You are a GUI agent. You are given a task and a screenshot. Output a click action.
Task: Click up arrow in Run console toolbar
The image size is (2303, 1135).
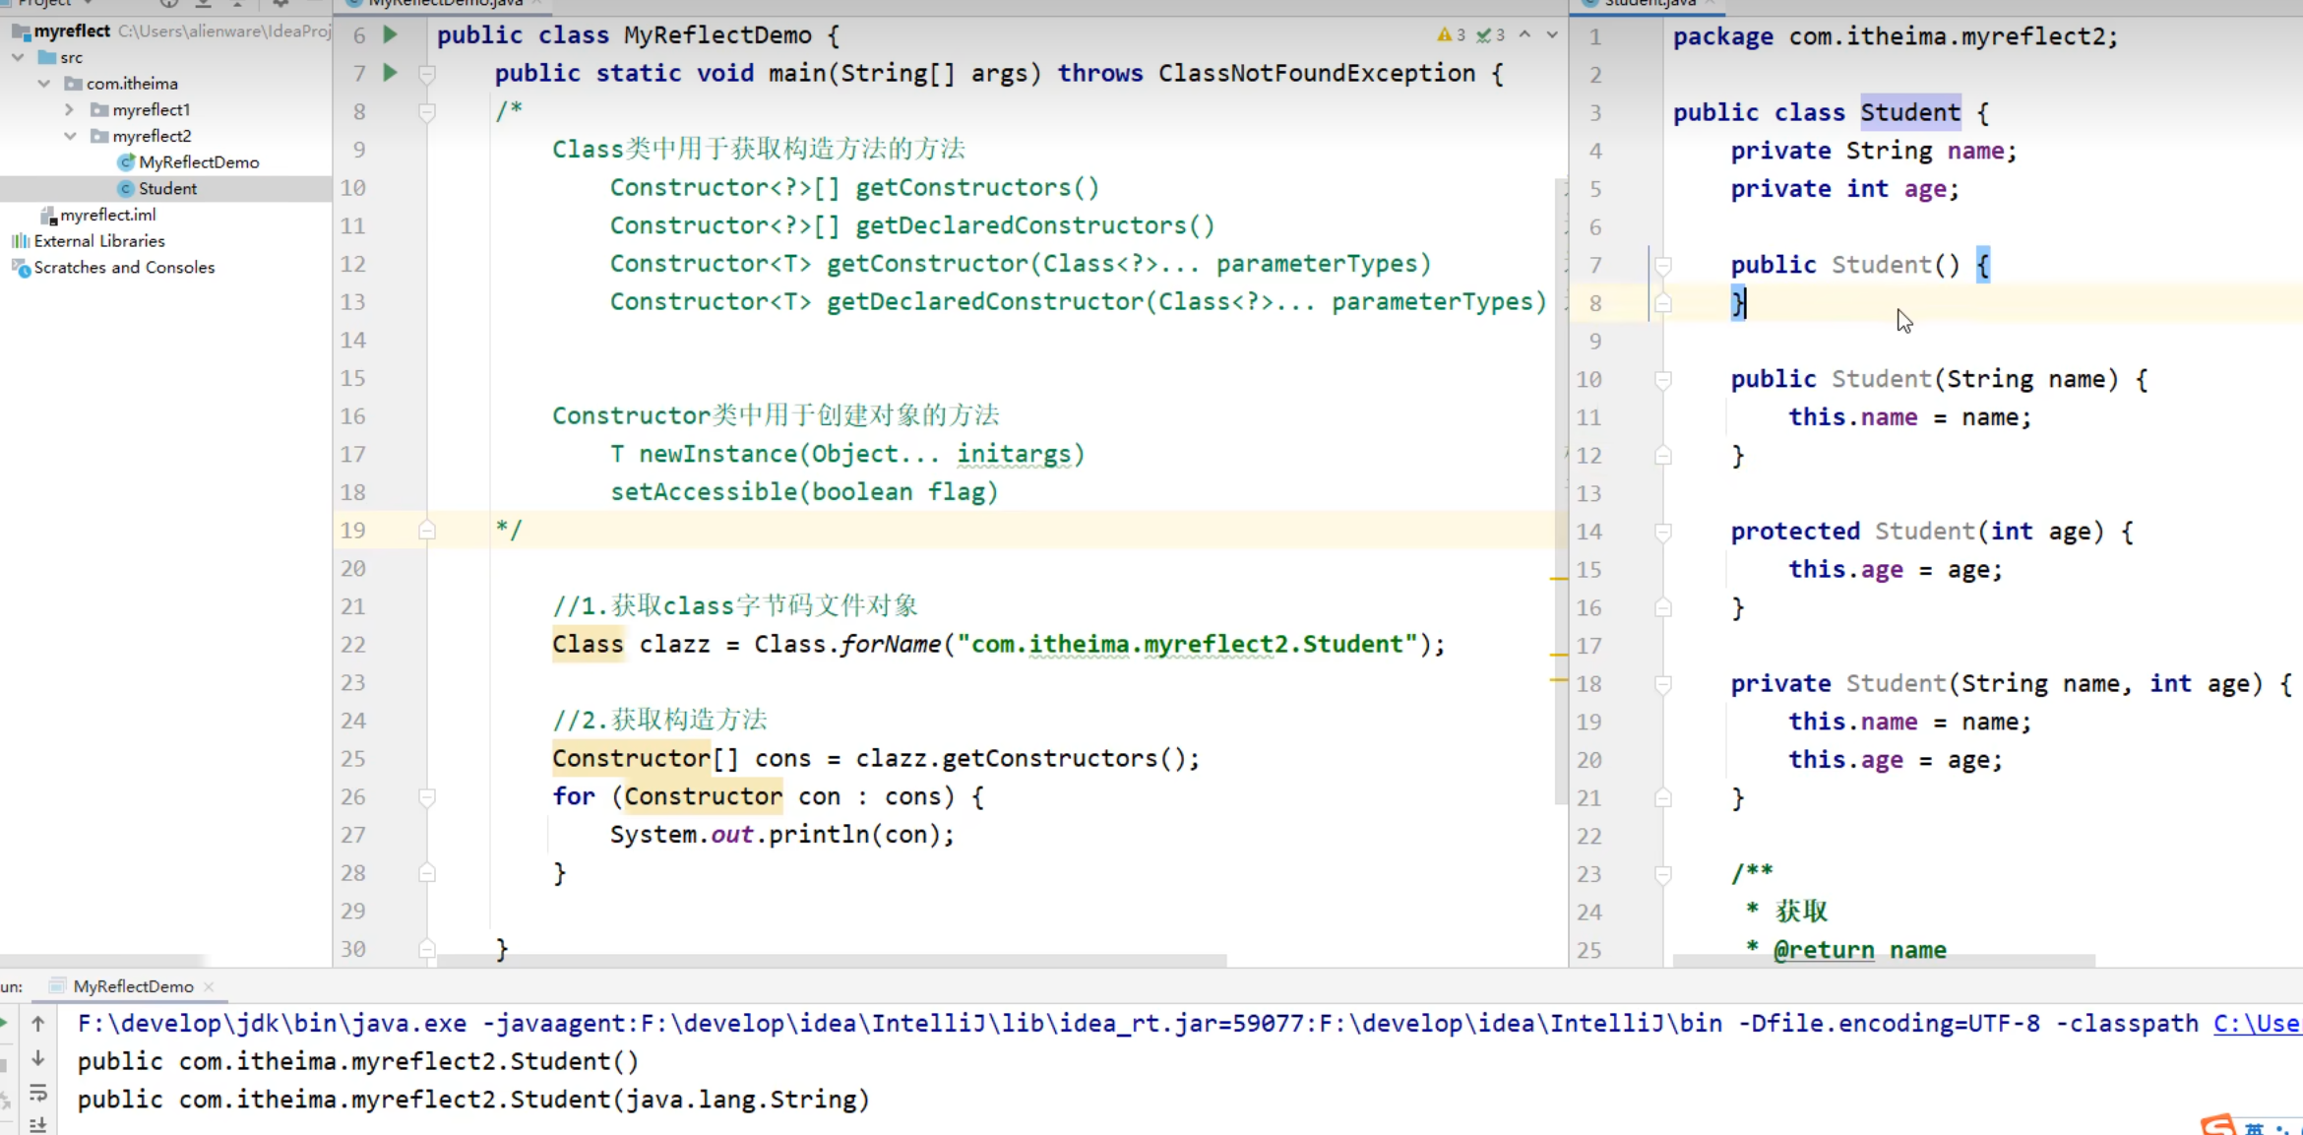(38, 1024)
